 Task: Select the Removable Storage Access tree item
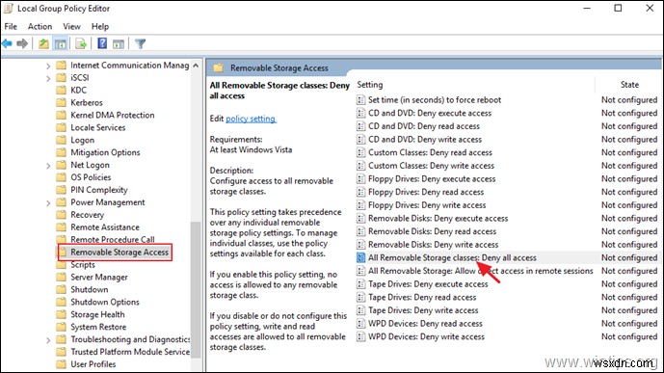[120, 253]
